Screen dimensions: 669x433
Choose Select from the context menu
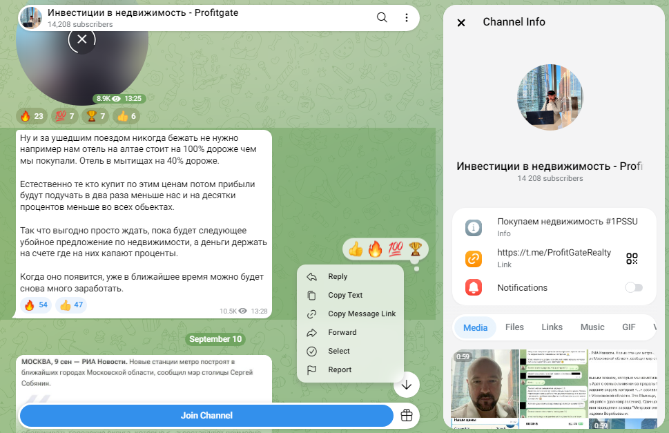(350, 351)
